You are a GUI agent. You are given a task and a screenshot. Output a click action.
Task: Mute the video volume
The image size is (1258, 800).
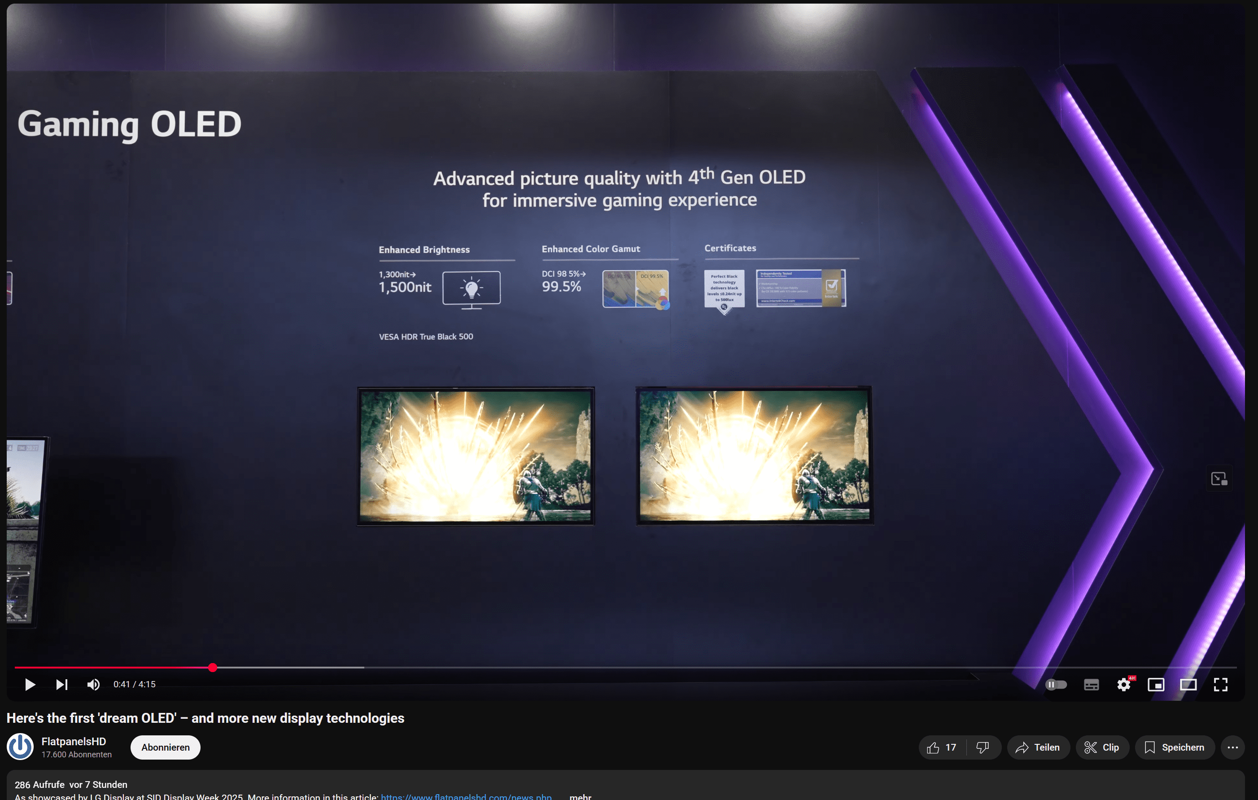click(x=93, y=685)
